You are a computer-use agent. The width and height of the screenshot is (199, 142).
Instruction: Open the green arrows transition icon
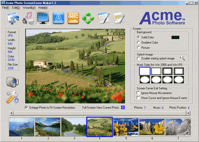(88, 18)
